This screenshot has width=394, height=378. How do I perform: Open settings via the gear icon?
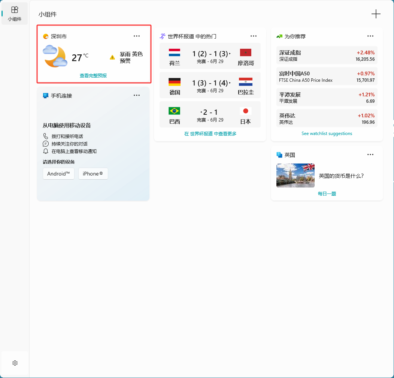(15, 363)
